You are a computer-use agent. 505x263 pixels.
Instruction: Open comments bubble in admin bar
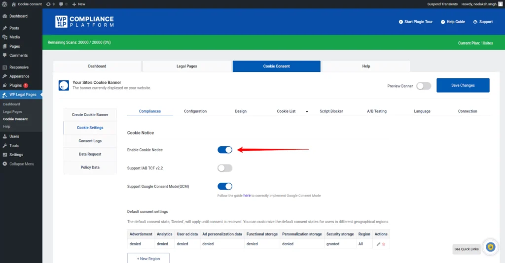click(x=63, y=4)
